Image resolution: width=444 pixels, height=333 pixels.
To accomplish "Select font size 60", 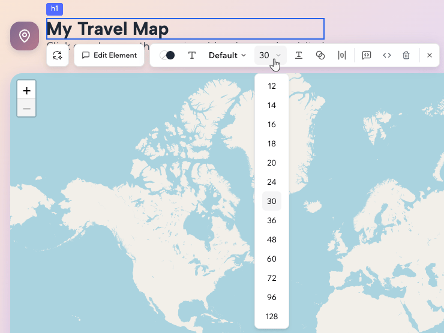I will [x=272, y=259].
